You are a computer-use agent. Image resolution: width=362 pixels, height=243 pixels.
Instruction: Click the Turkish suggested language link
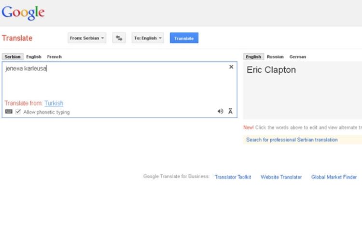point(54,103)
